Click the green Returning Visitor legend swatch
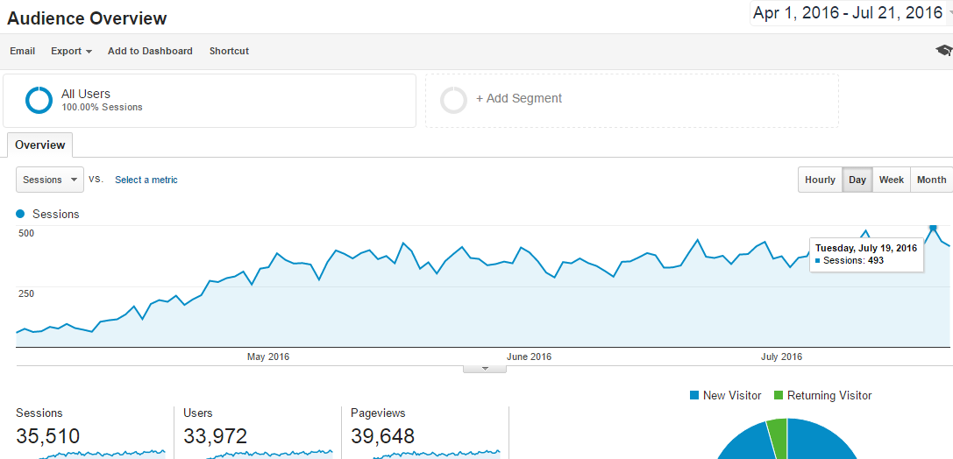Screen dimensions: 953x459 coord(779,395)
